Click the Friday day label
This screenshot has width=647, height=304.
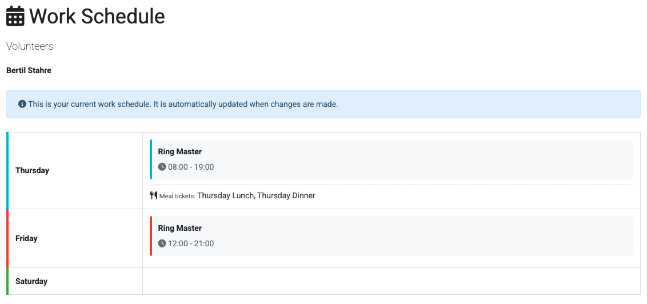26,238
